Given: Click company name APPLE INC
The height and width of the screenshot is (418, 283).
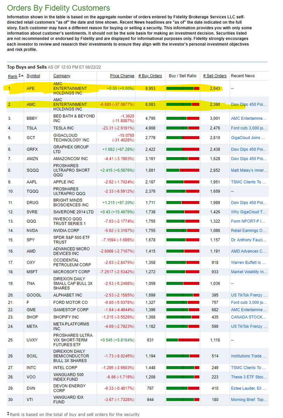Looking at the screenshot, I should (x=64, y=182).
